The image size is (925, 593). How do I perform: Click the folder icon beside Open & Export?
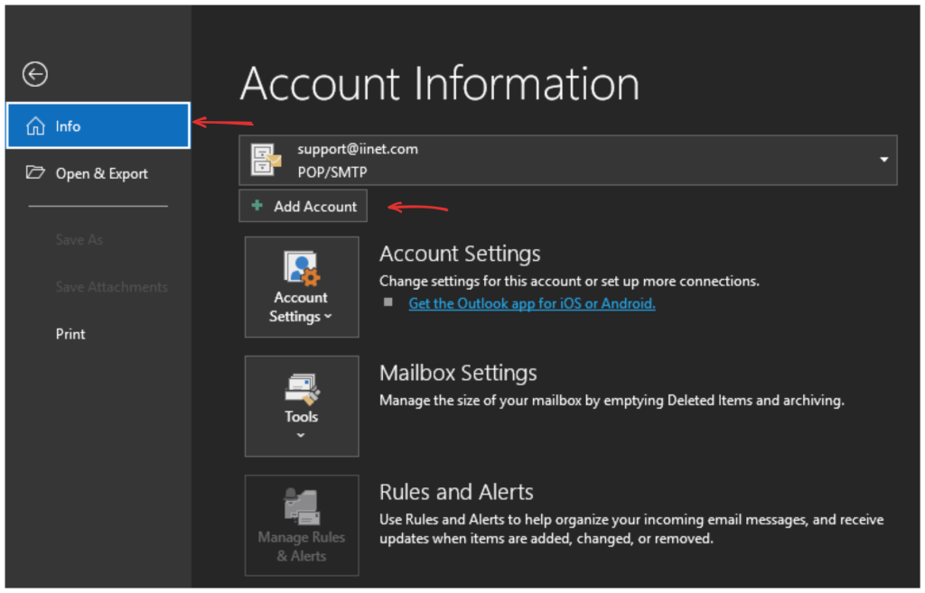coord(35,173)
